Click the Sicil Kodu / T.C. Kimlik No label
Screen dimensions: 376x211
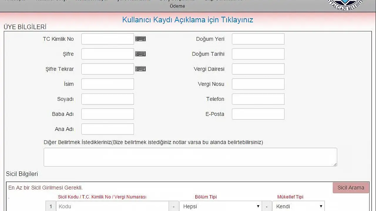(x=102, y=197)
